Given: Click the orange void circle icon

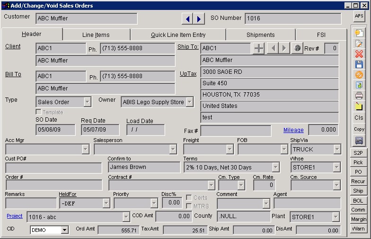Looking at the screenshot, I should pos(359,75).
